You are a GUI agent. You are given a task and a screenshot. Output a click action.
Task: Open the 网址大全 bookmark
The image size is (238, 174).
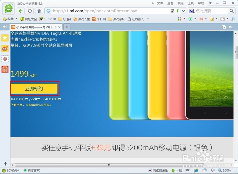click(28, 19)
